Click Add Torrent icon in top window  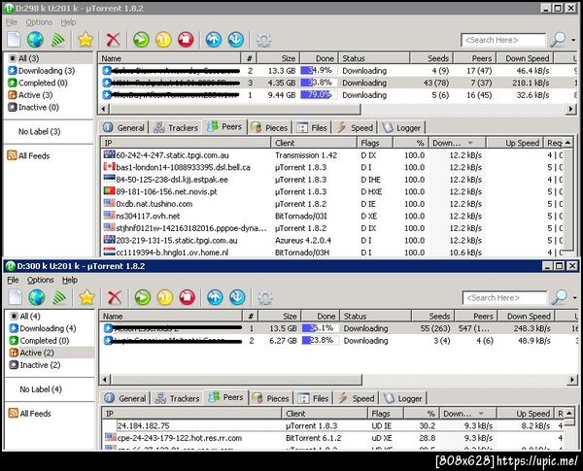tap(14, 40)
